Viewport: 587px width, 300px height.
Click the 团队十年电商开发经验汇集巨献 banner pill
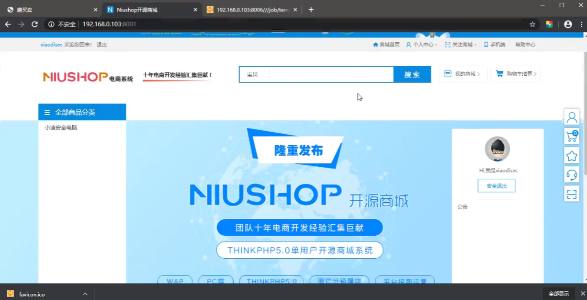point(300,228)
